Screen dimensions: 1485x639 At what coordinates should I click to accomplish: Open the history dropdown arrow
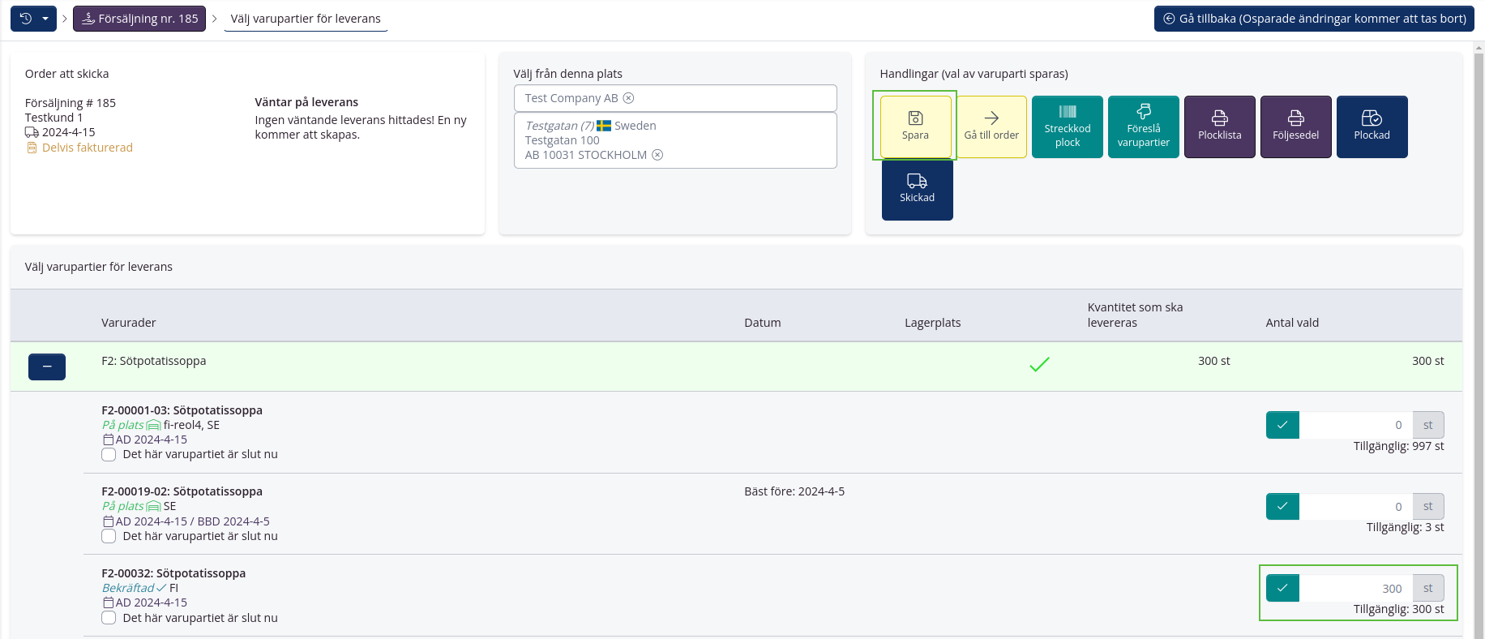[45, 19]
